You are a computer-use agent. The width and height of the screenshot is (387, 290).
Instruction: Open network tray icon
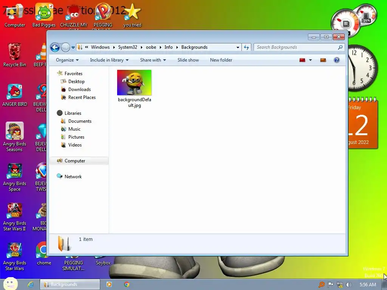click(340, 285)
